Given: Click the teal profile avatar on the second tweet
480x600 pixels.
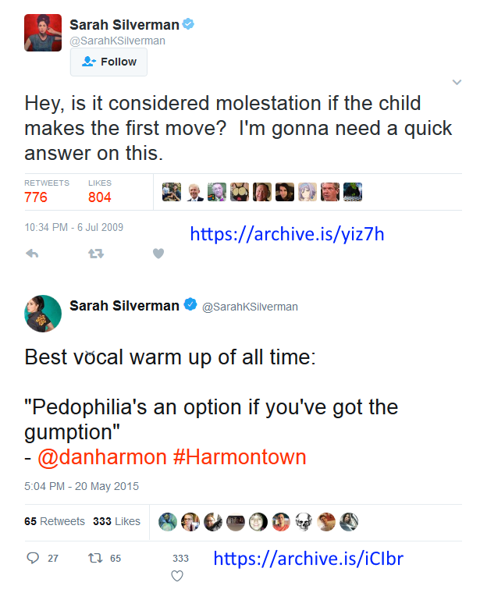Looking at the screenshot, I should 42,314.
